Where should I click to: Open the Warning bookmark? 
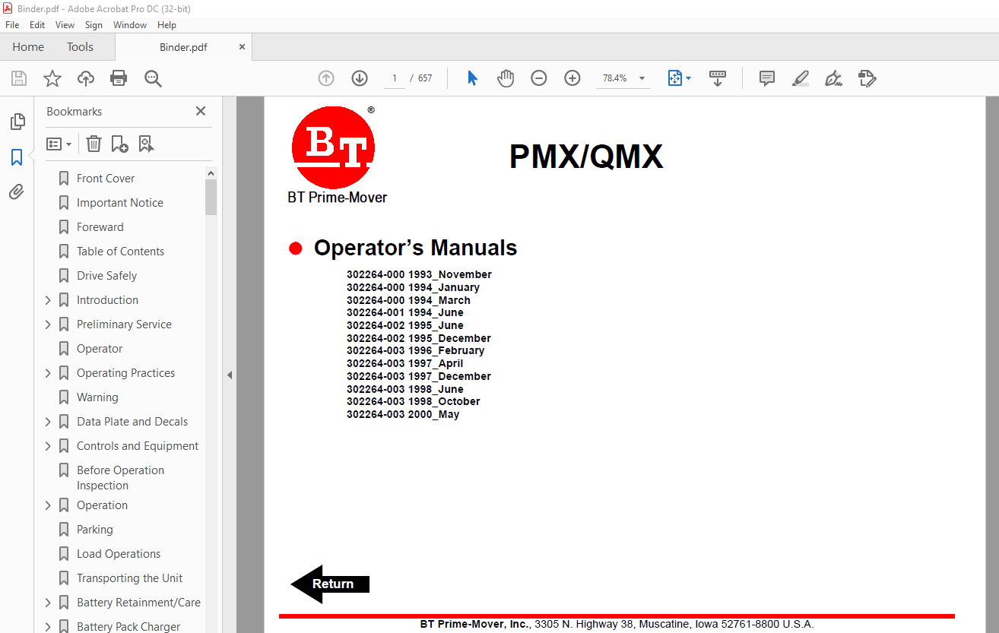[97, 397]
